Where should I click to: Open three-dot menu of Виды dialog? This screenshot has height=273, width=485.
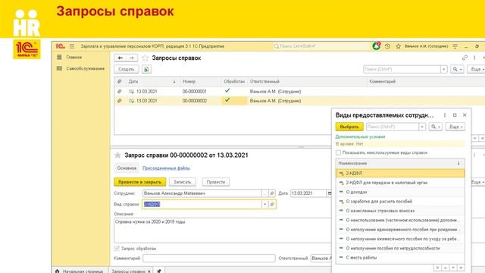pos(445,115)
